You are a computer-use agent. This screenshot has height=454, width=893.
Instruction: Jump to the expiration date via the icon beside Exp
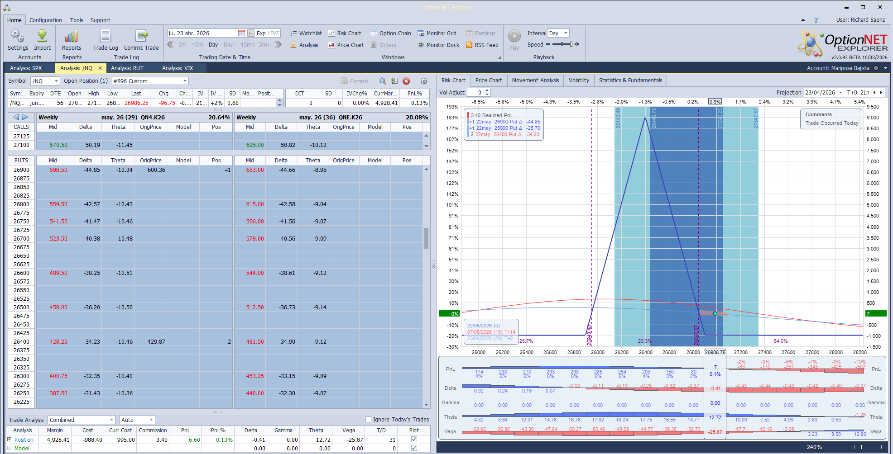pyautogui.click(x=250, y=33)
